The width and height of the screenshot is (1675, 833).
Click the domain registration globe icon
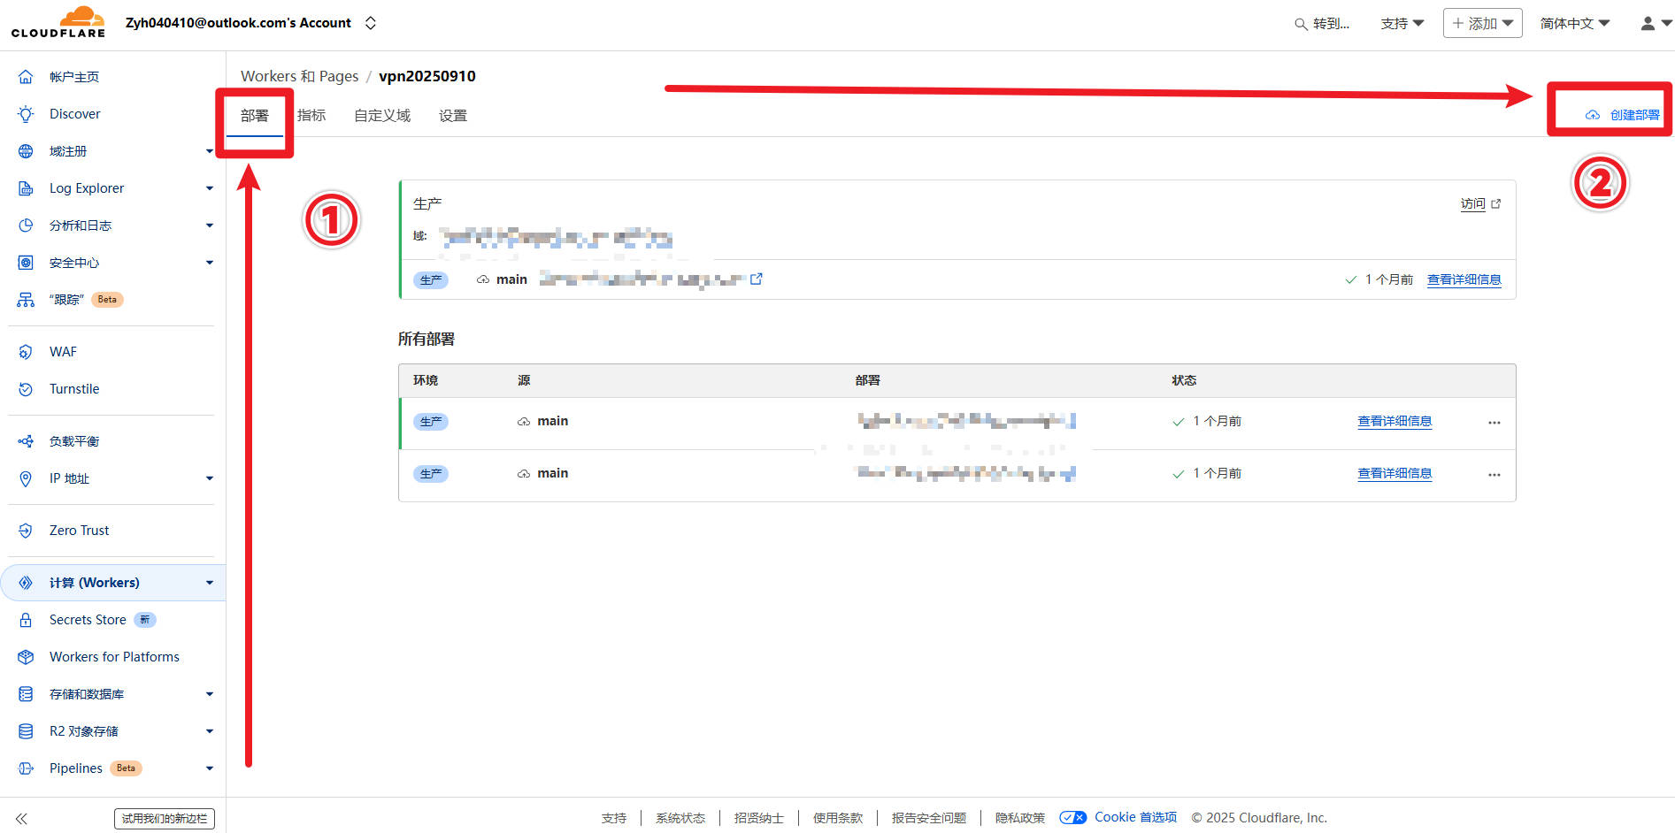pyautogui.click(x=26, y=151)
